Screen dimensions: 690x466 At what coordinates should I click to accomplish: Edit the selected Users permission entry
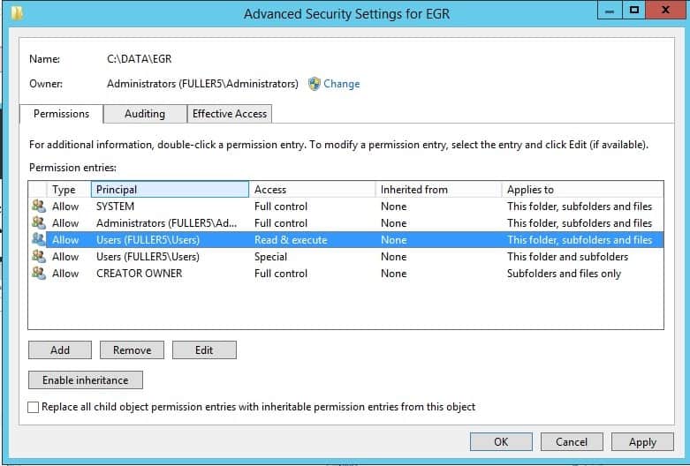pyautogui.click(x=204, y=349)
